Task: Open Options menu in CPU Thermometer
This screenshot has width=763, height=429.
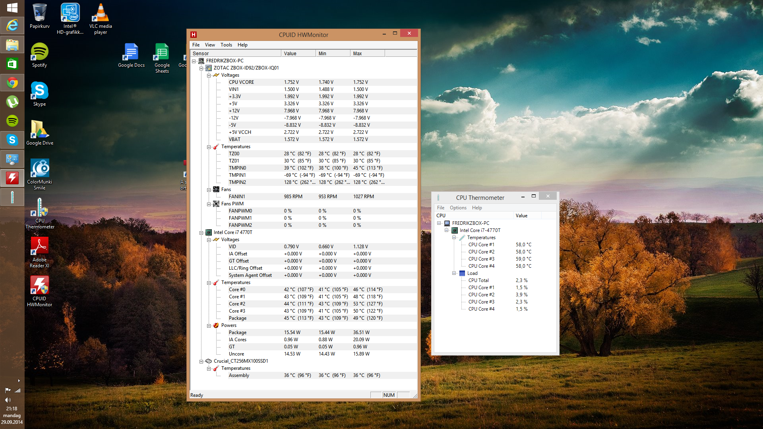Action: 458,208
